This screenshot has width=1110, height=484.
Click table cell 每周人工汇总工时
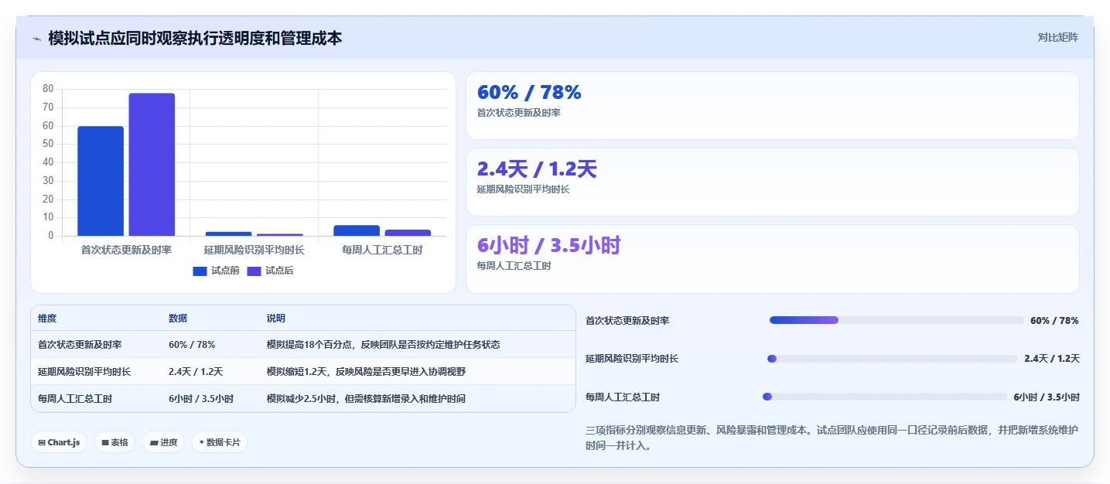(x=75, y=398)
